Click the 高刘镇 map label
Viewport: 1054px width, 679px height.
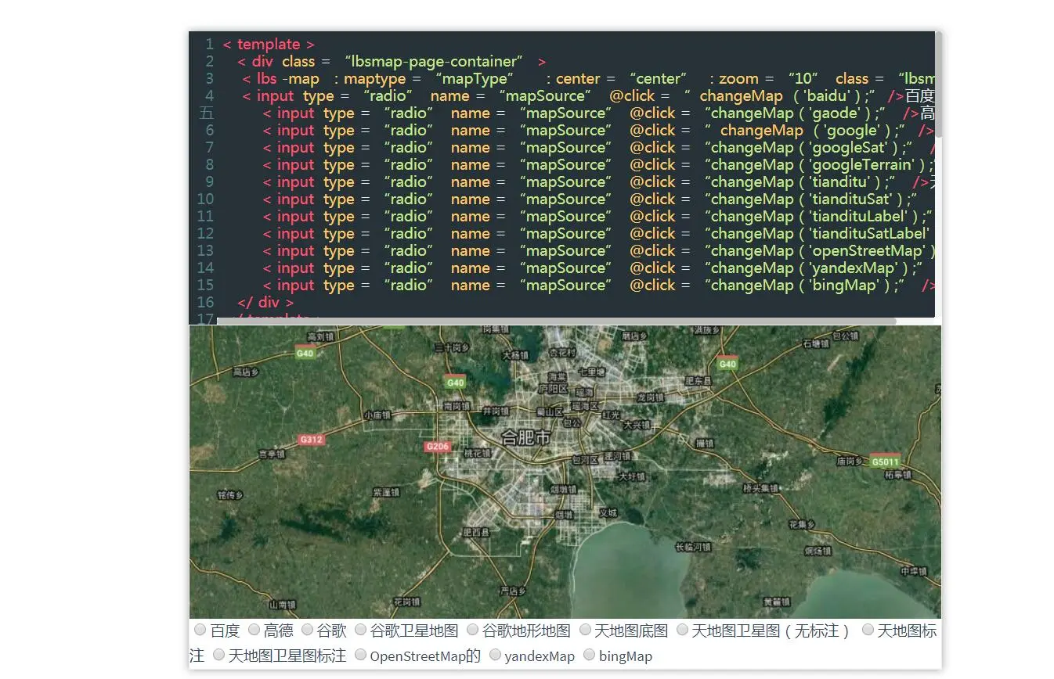tap(321, 337)
